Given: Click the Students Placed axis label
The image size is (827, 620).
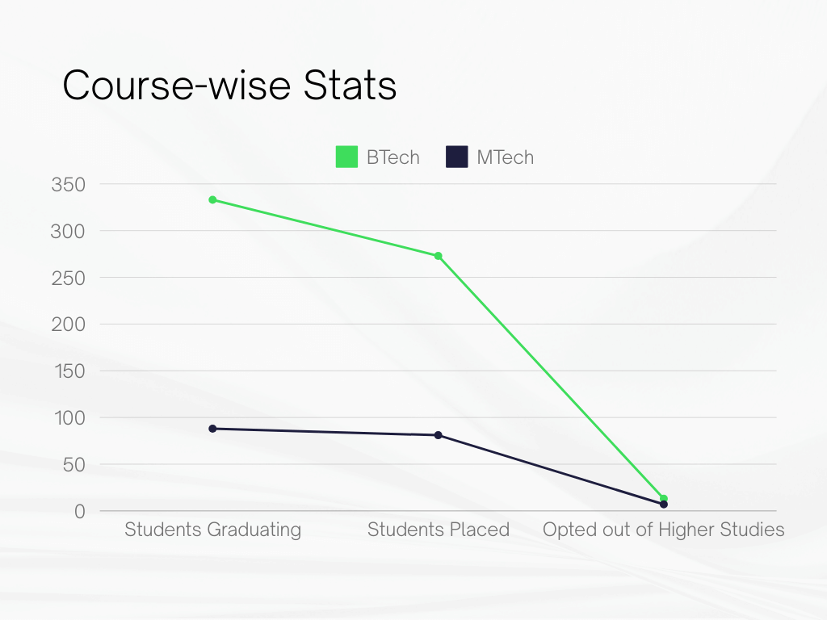Looking at the screenshot, I should pyautogui.click(x=439, y=530).
